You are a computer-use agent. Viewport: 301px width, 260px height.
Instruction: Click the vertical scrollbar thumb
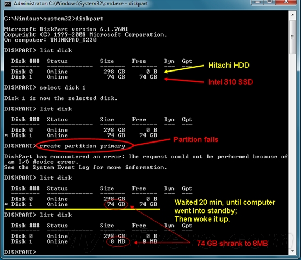[292, 37]
